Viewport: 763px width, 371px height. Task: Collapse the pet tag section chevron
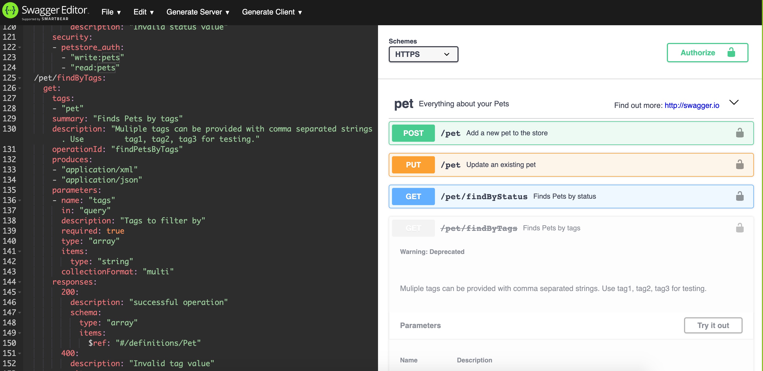tap(734, 103)
